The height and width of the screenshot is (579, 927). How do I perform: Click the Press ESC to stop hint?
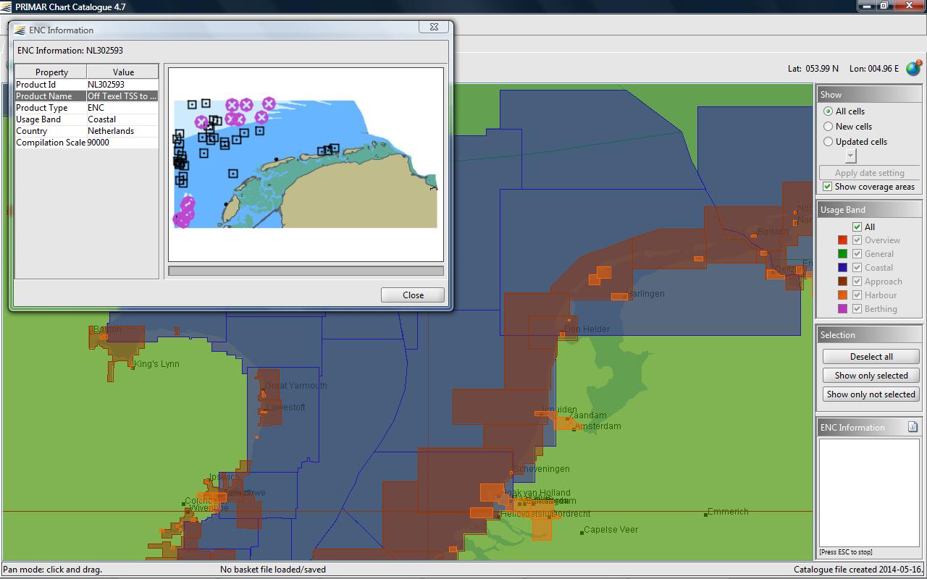pos(846,552)
